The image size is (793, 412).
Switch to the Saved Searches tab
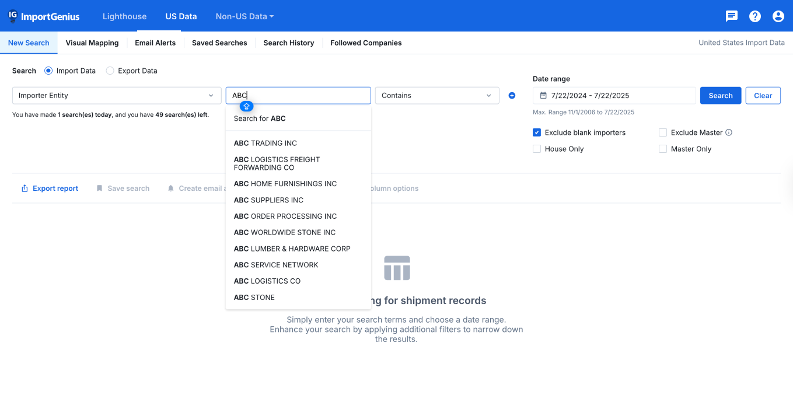[x=219, y=43]
